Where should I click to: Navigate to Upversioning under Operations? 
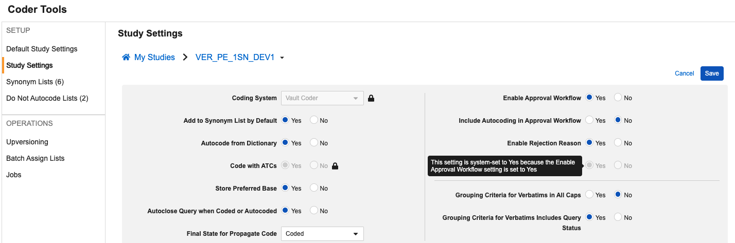(27, 142)
